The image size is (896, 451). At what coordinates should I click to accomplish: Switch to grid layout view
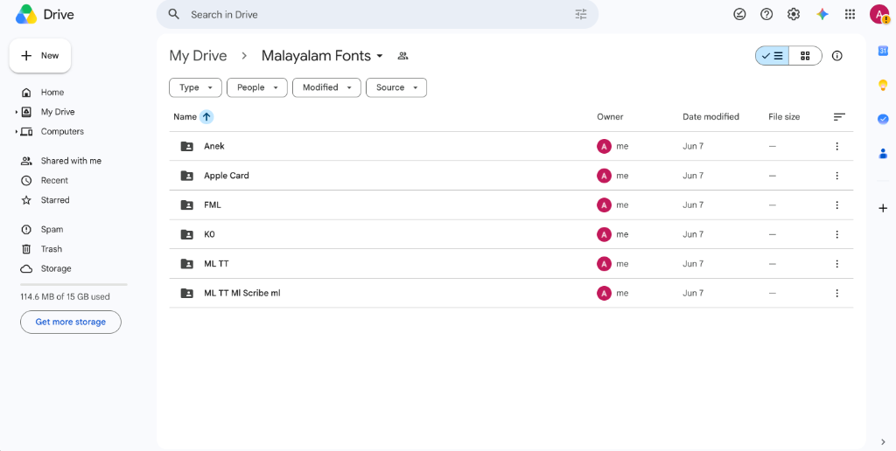click(805, 56)
